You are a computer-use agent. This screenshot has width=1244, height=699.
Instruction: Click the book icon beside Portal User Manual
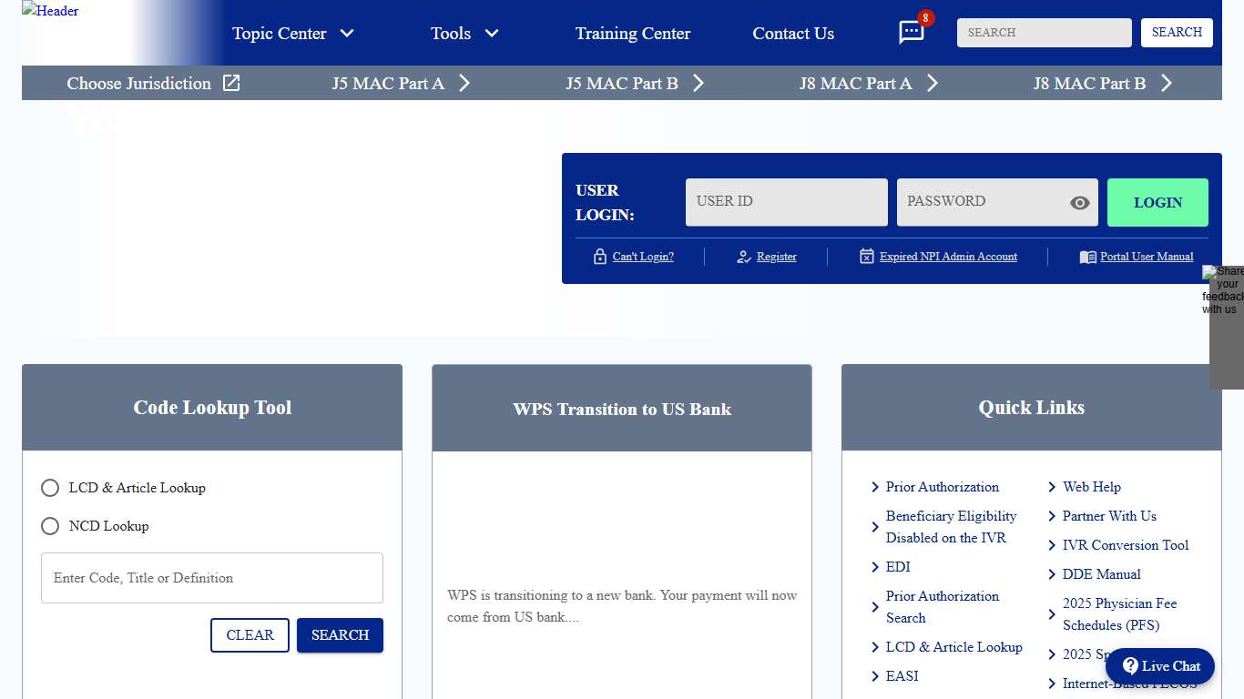click(x=1087, y=257)
